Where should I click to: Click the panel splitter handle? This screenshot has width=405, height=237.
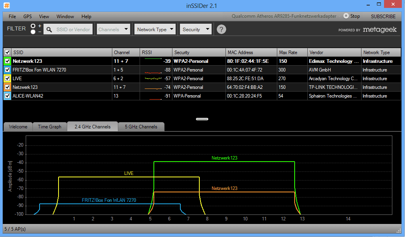point(202,119)
